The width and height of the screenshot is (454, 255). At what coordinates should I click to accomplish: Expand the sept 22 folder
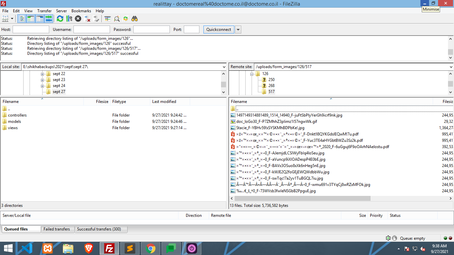(x=43, y=74)
